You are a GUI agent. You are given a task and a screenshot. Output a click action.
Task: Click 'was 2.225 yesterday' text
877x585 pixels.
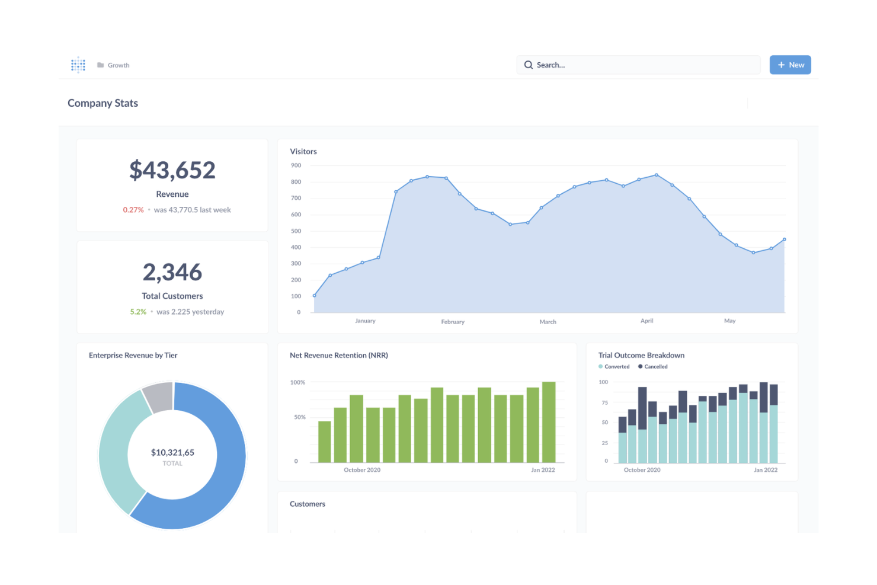pos(190,312)
